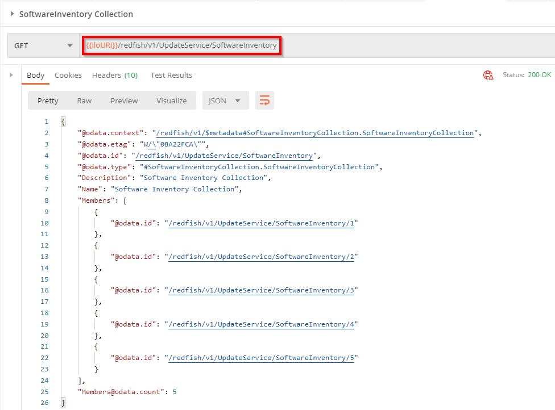Switch to Preview view
The width and height of the screenshot is (555, 410).
124,101
